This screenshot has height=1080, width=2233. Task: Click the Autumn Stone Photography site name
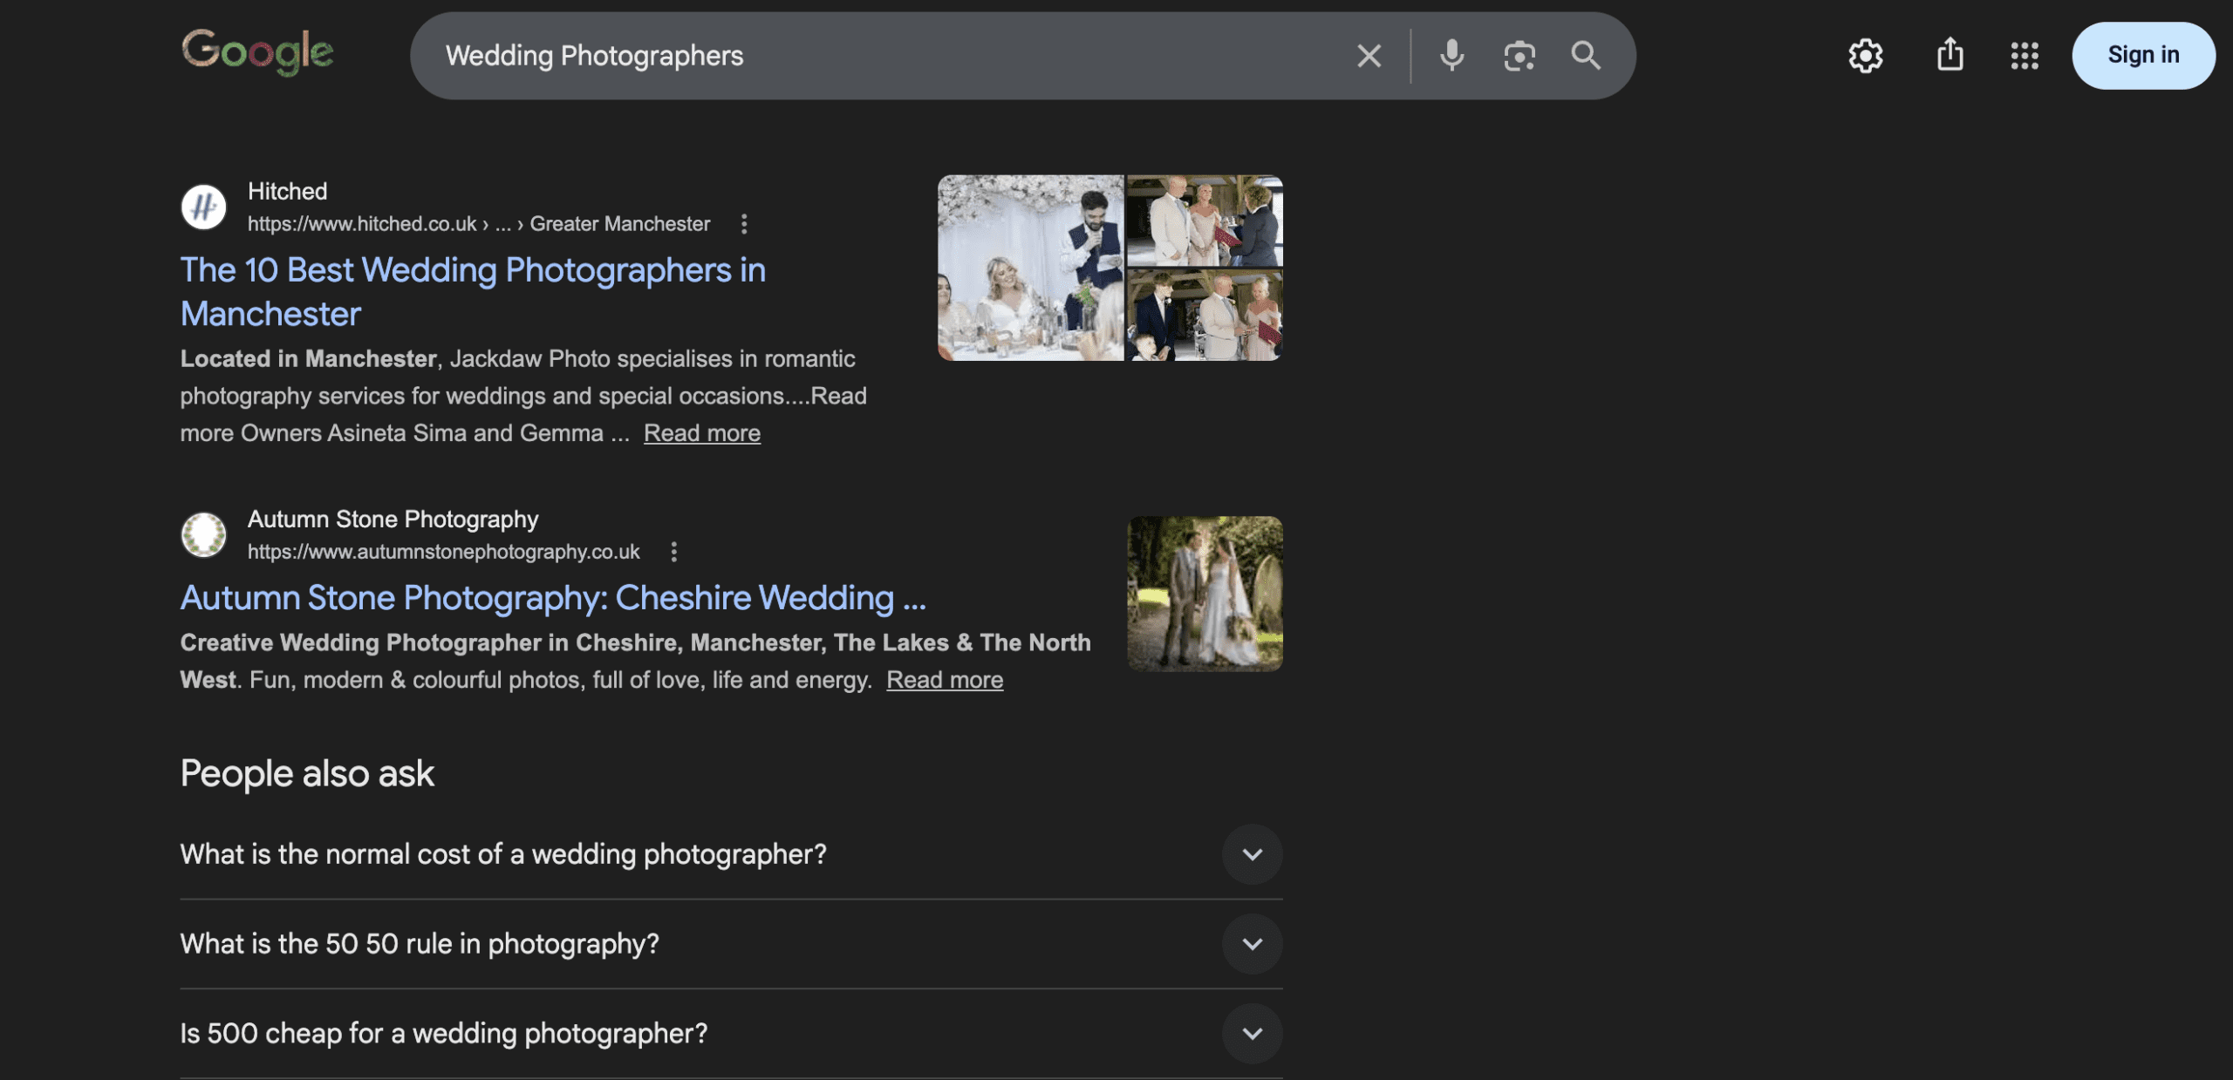pyautogui.click(x=393, y=520)
